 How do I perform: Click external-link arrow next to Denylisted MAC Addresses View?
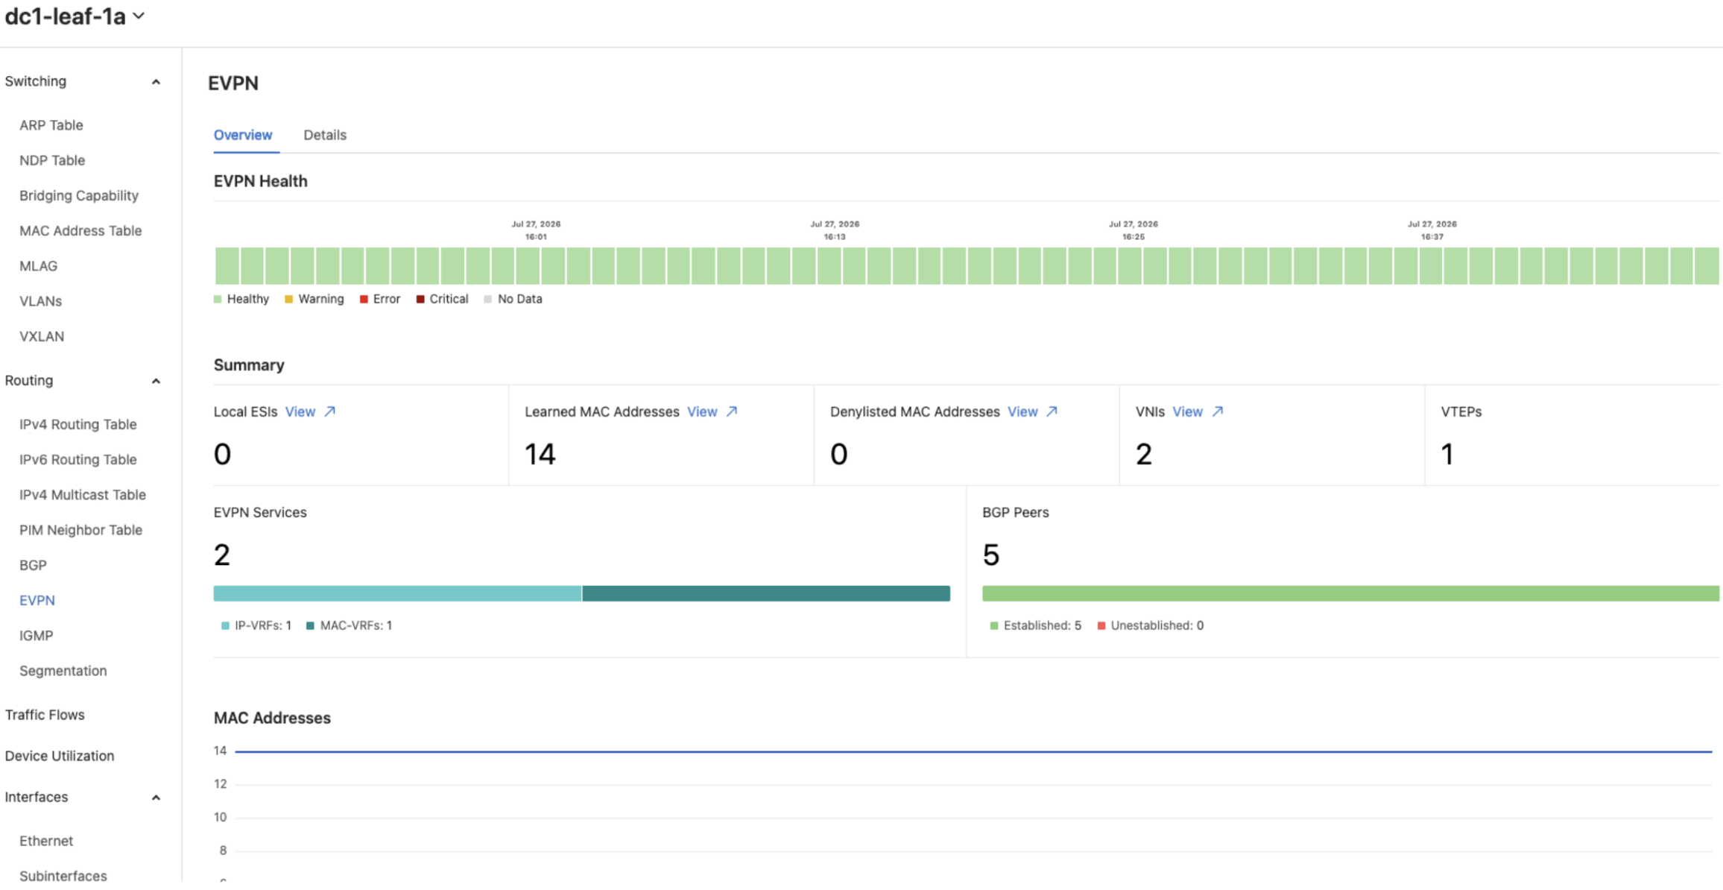point(1052,411)
